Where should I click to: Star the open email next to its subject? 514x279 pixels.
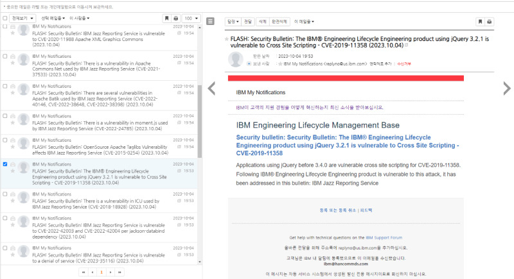(x=226, y=39)
